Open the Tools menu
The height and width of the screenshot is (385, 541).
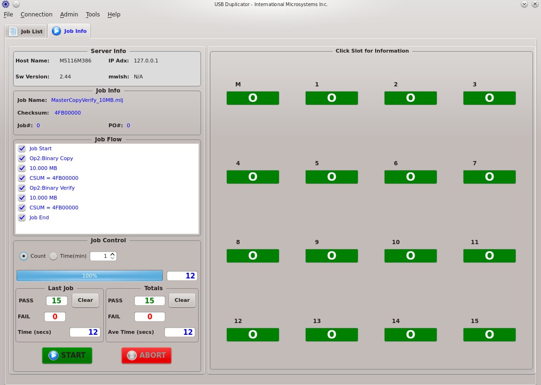[x=93, y=15]
